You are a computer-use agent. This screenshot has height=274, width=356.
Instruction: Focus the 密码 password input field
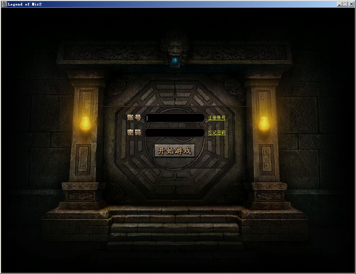[x=175, y=133]
